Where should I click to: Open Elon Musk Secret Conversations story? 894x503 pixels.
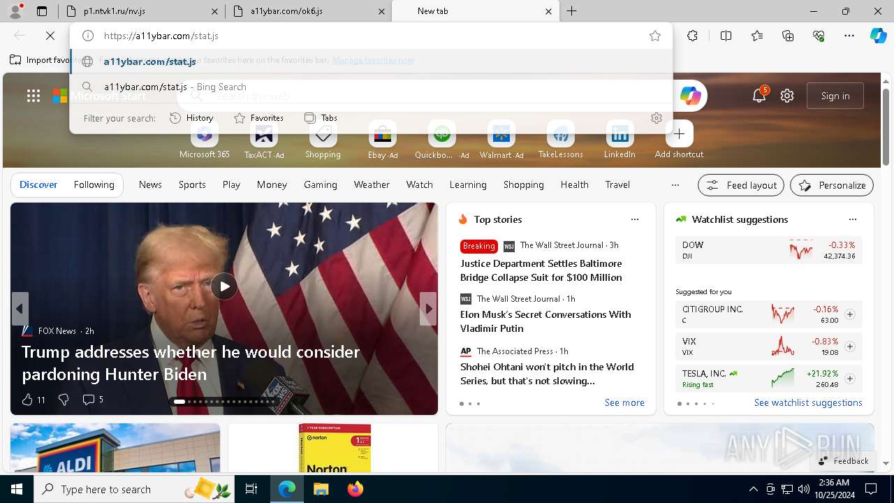point(545,321)
